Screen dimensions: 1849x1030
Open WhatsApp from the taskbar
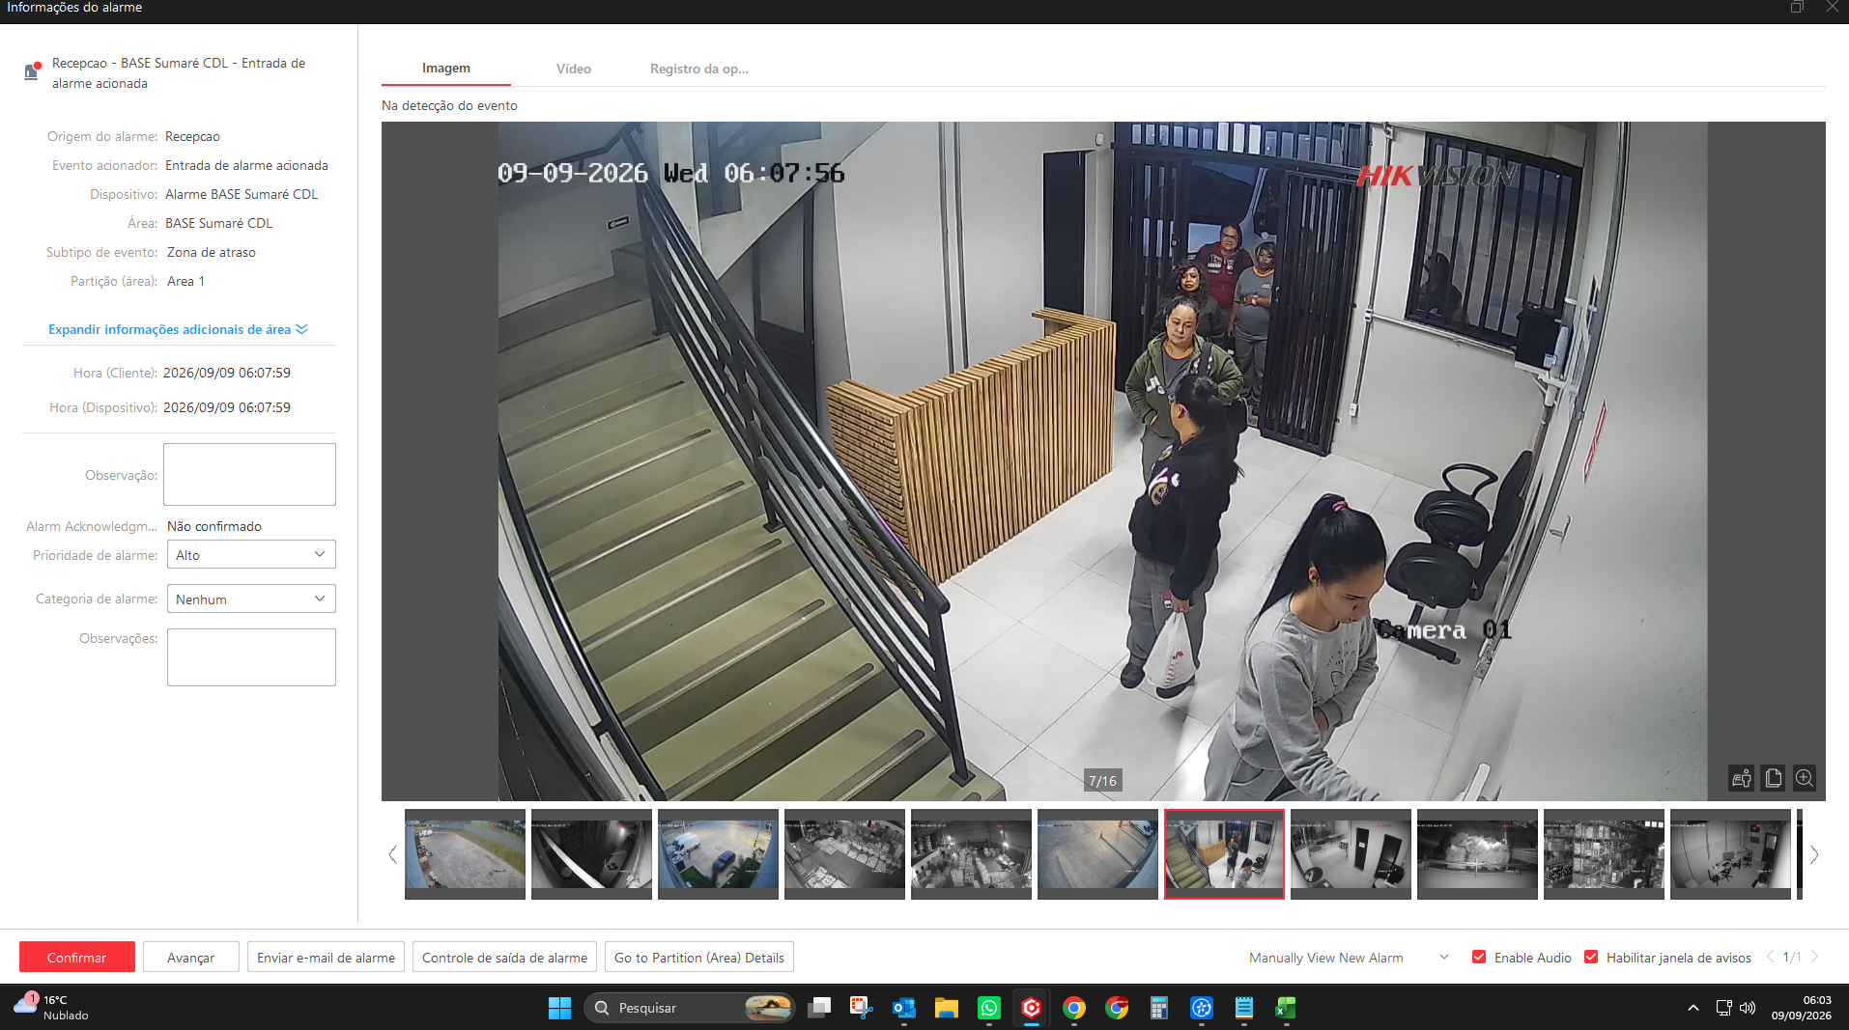point(989,1008)
